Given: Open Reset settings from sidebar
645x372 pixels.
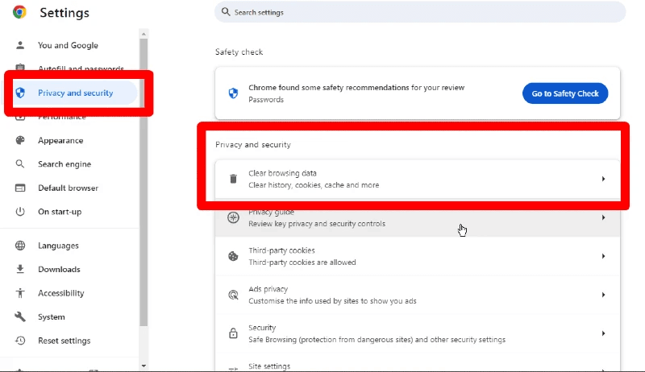Looking at the screenshot, I should click(x=64, y=341).
